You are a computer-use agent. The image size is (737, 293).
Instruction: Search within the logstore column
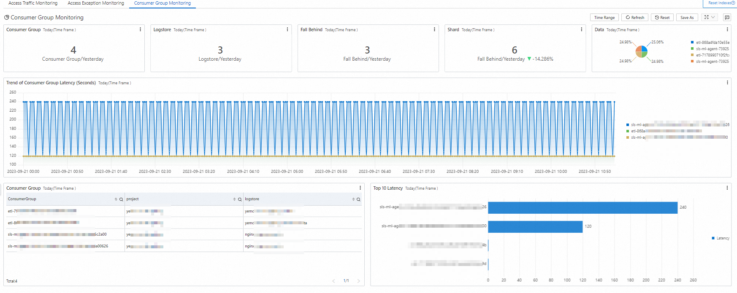click(358, 199)
